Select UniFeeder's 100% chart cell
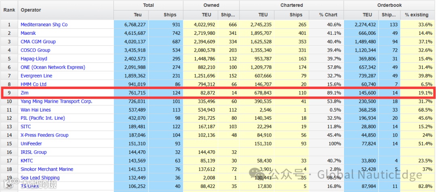The image size is (436, 192). pyautogui.click(x=327, y=143)
